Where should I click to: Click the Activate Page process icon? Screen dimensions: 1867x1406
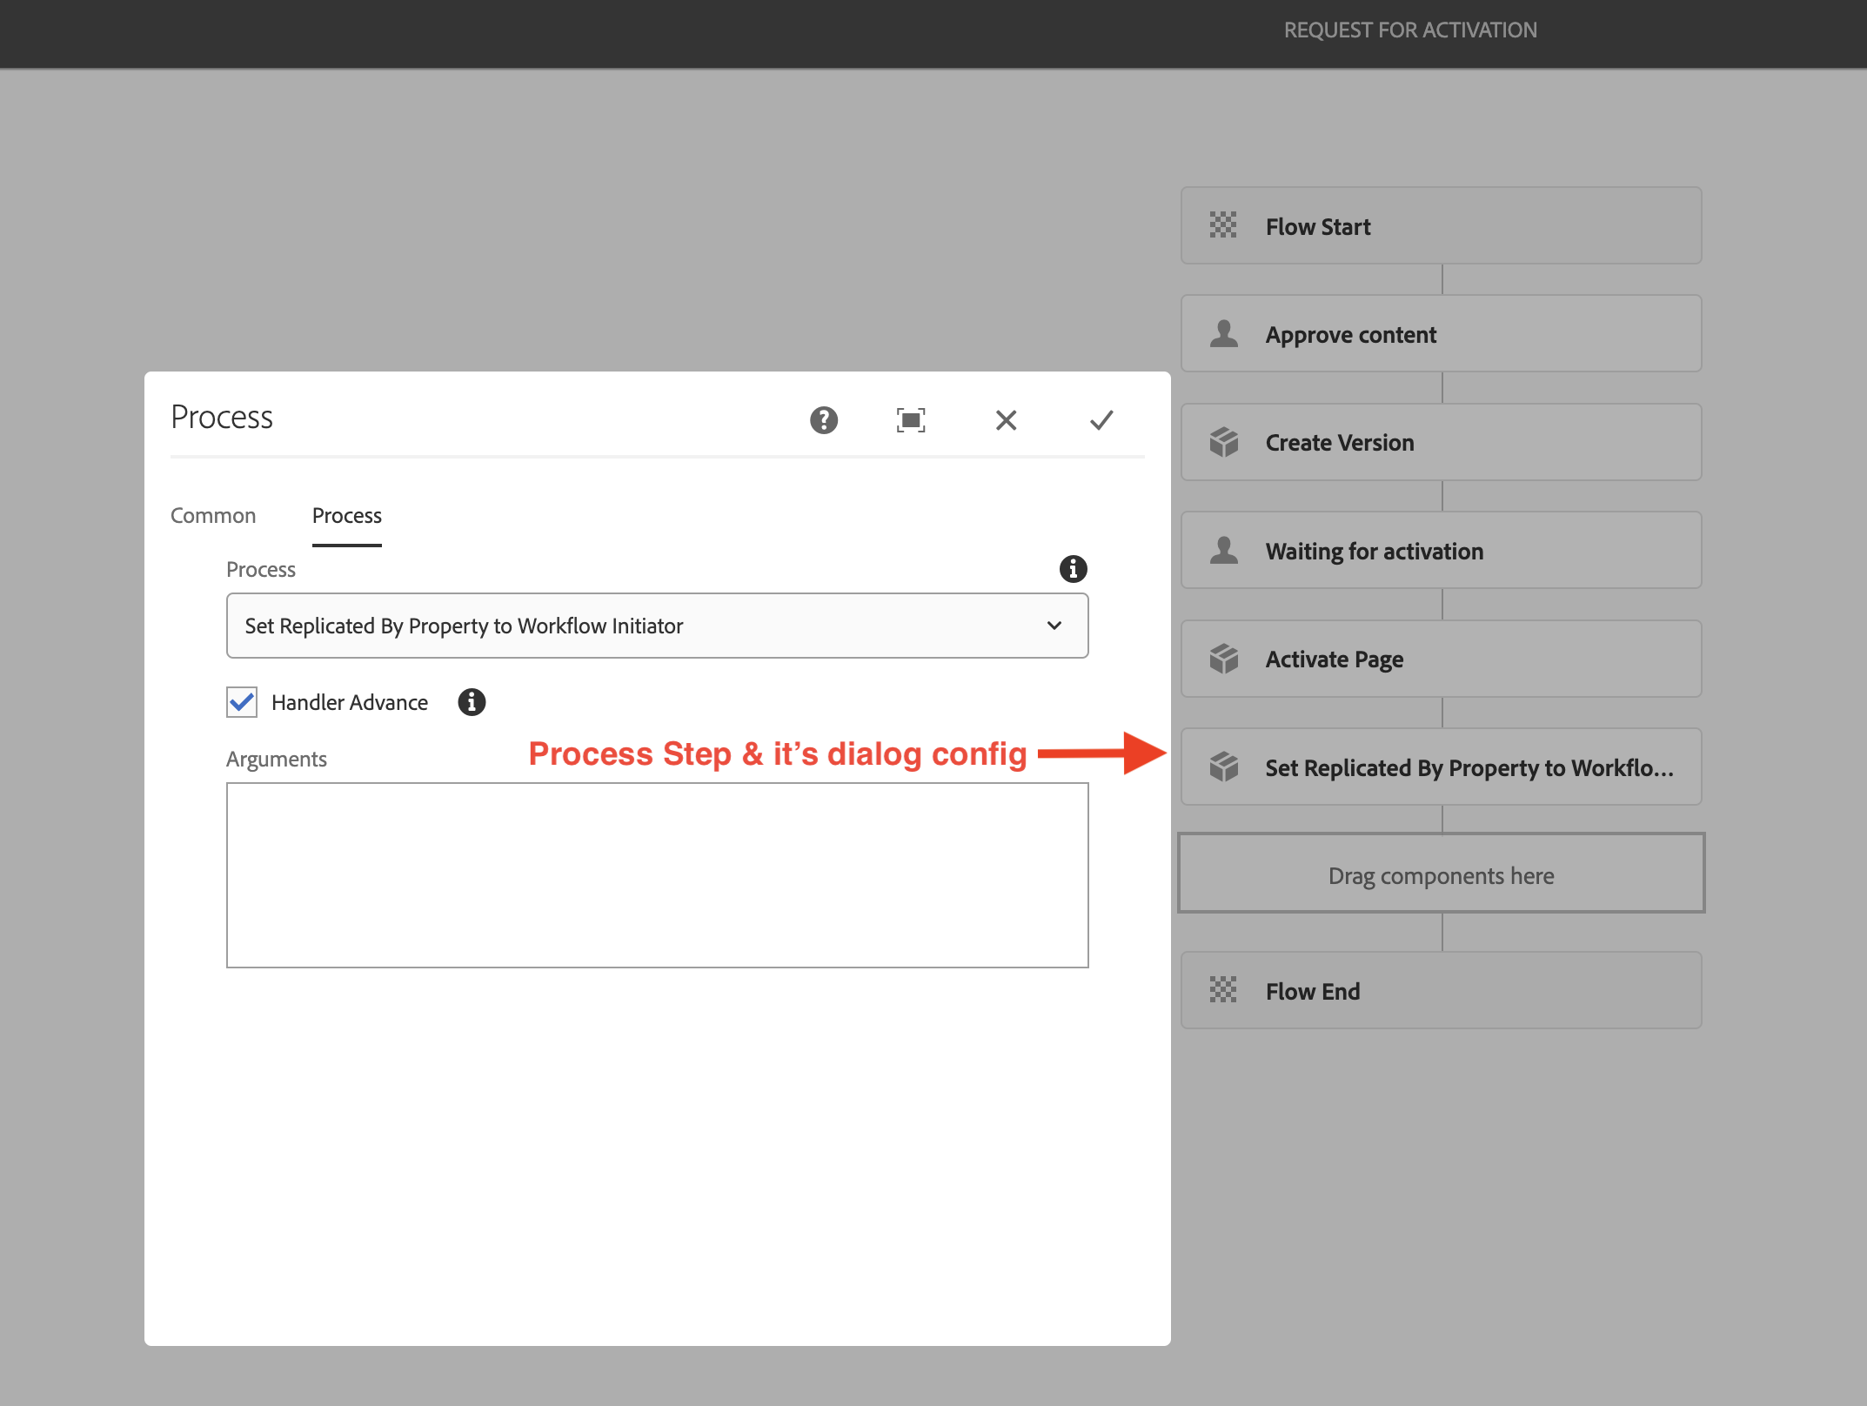pos(1223,659)
